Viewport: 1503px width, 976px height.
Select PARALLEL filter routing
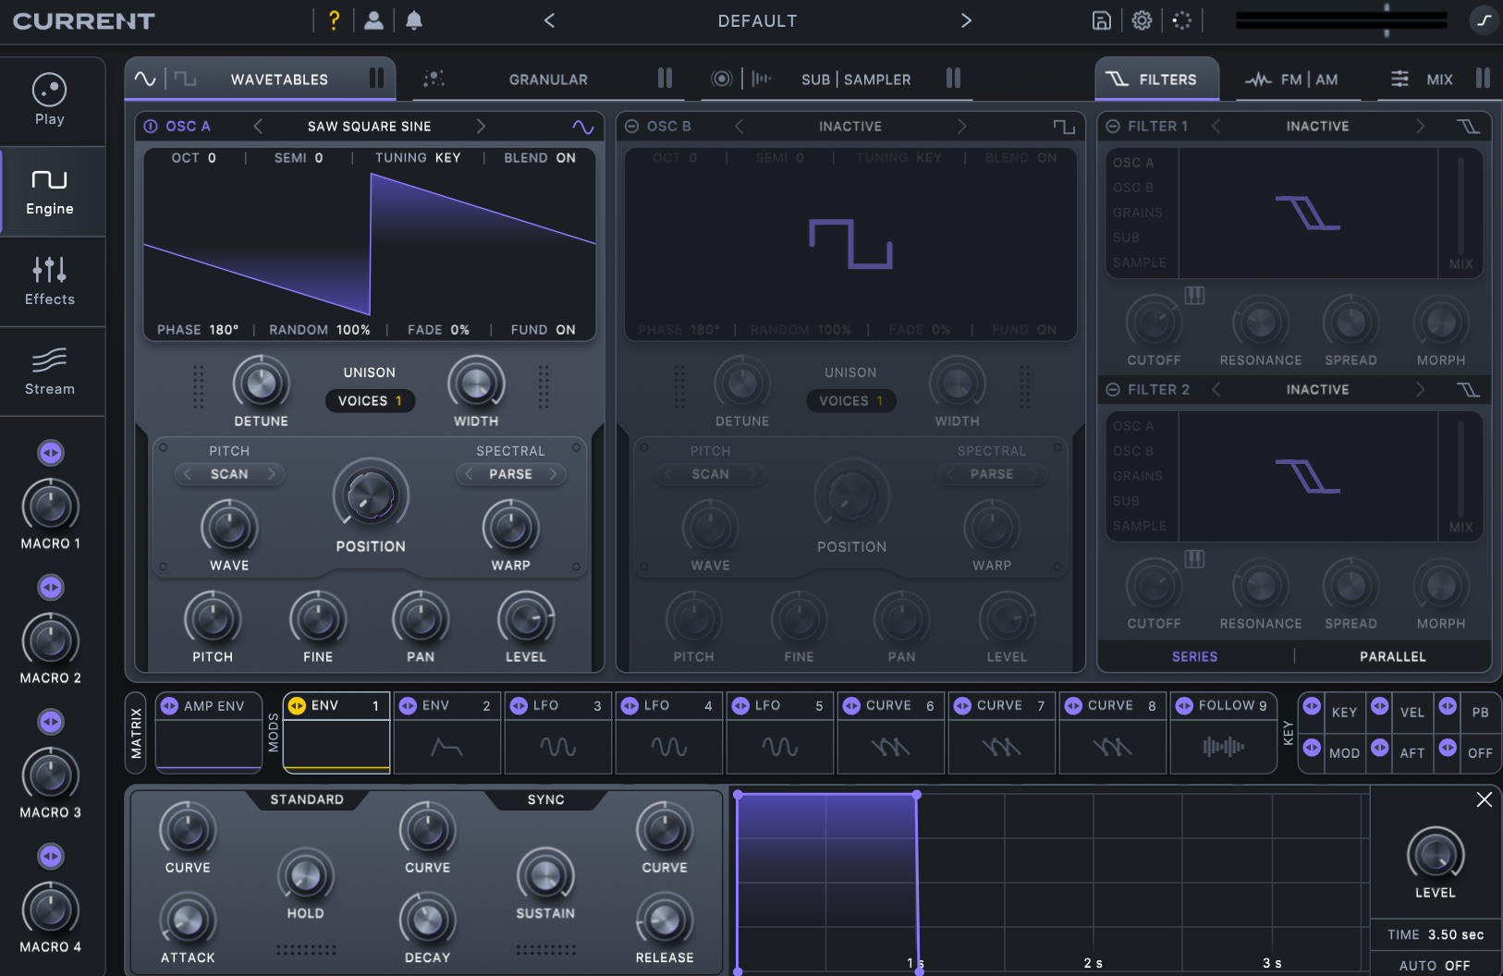tap(1392, 656)
